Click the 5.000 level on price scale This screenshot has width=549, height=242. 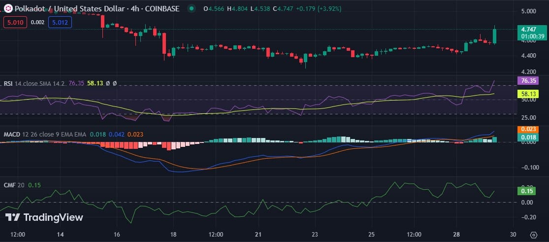click(x=529, y=11)
